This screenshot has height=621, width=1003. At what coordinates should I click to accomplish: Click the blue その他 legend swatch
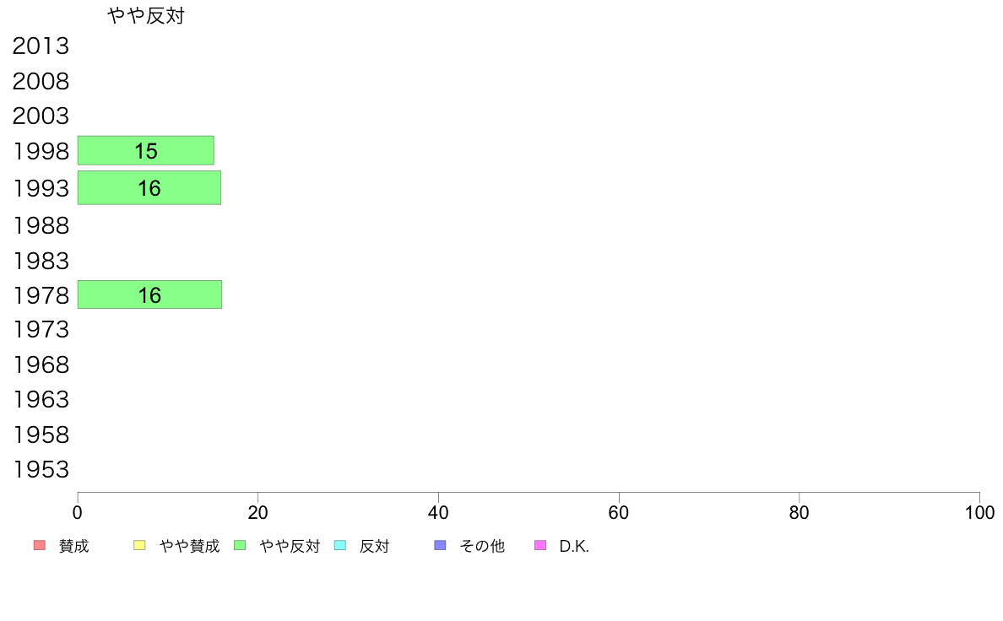pos(440,545)
